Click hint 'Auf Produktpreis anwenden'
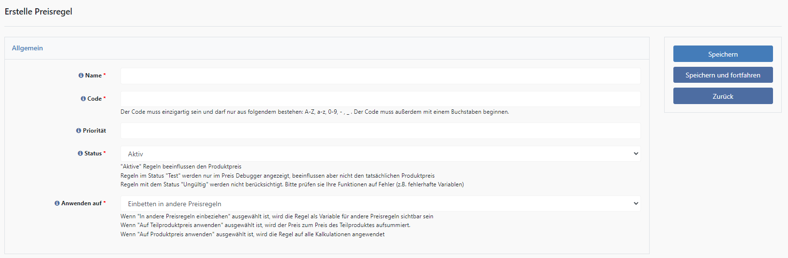788x258 pixels. (x=253, y=234)
